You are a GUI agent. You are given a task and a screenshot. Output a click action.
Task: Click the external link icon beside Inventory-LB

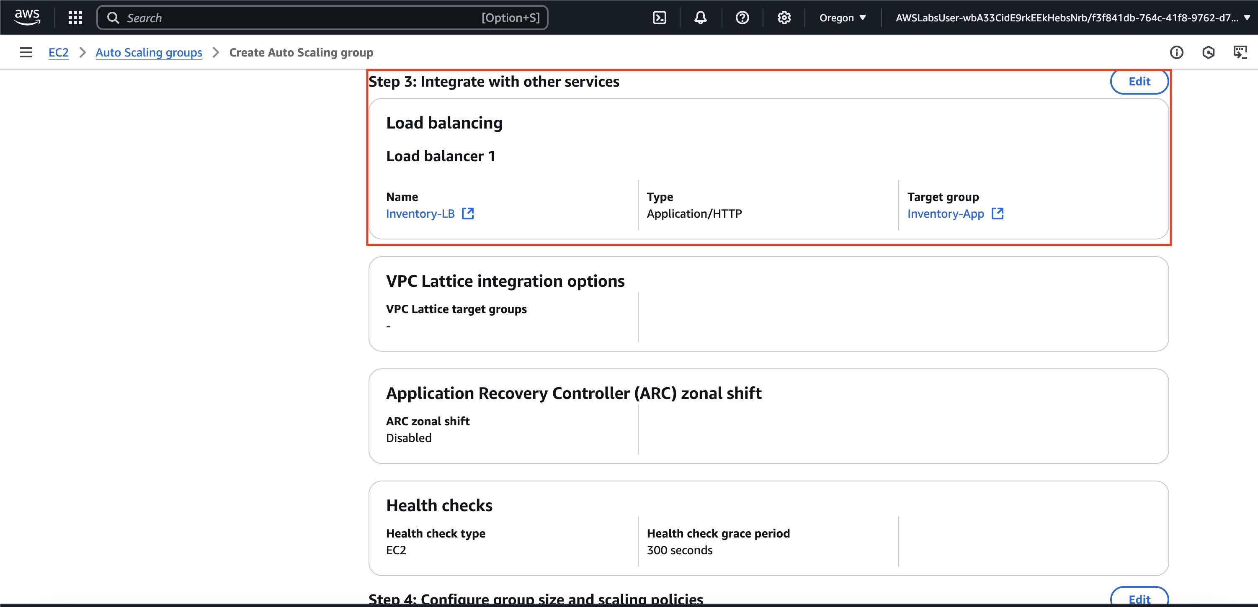[x=468, y=213]
